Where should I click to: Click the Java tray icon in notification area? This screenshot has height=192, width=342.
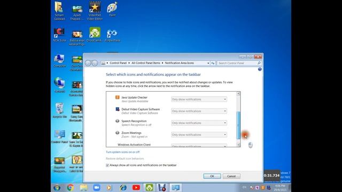click(263, 187)
